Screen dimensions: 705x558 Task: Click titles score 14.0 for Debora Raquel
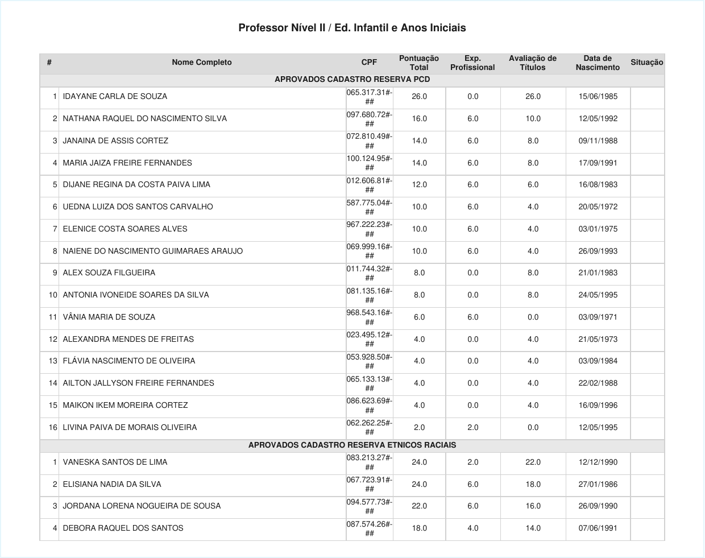click(533, 528)
